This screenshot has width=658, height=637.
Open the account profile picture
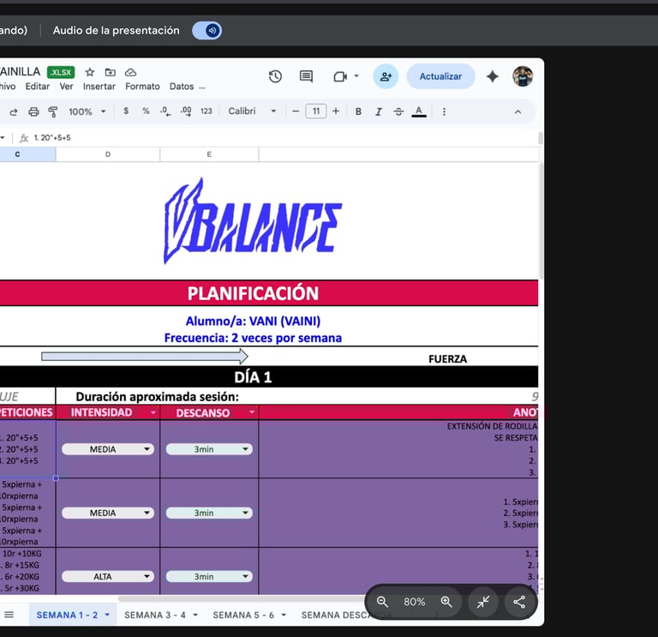click(x=523, y=76)
